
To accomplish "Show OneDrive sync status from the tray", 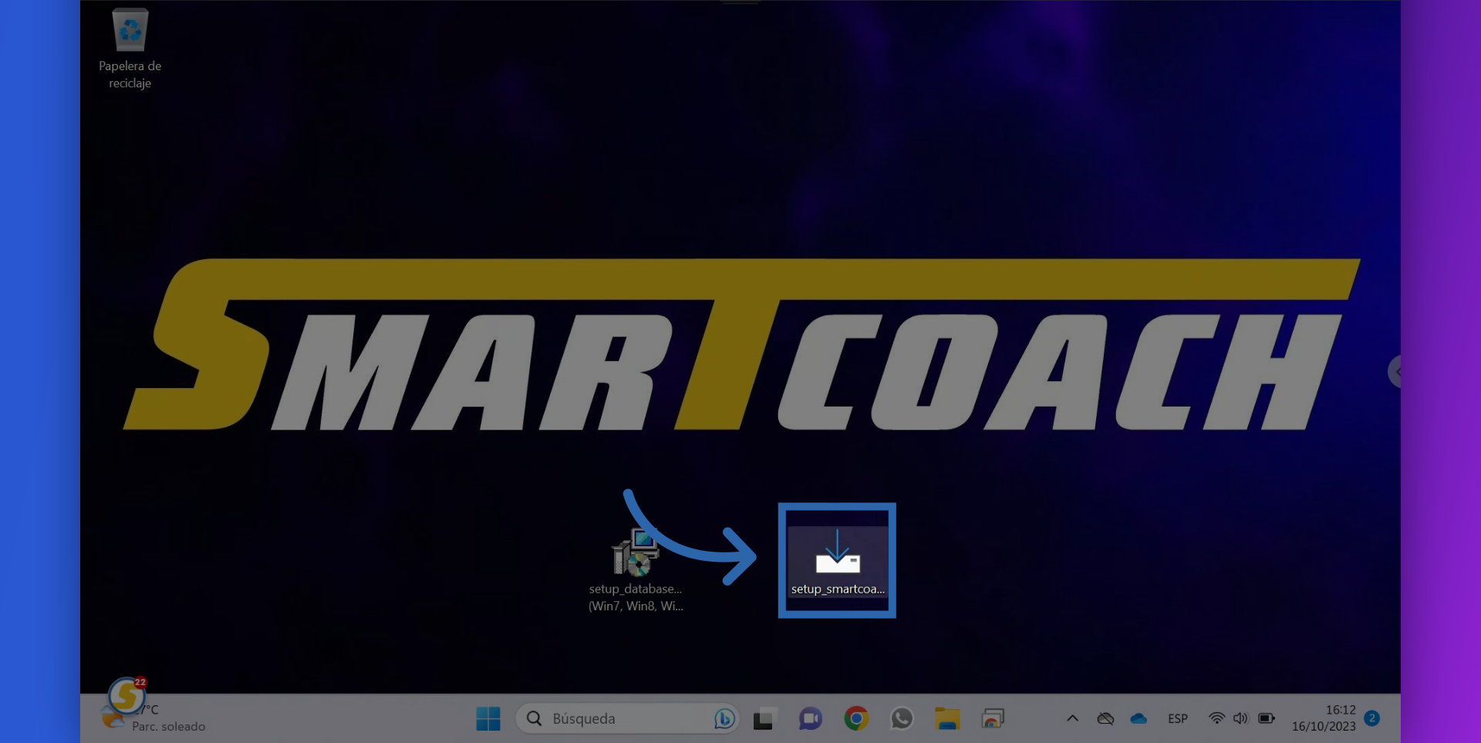I will click(x=1138, y=718).
